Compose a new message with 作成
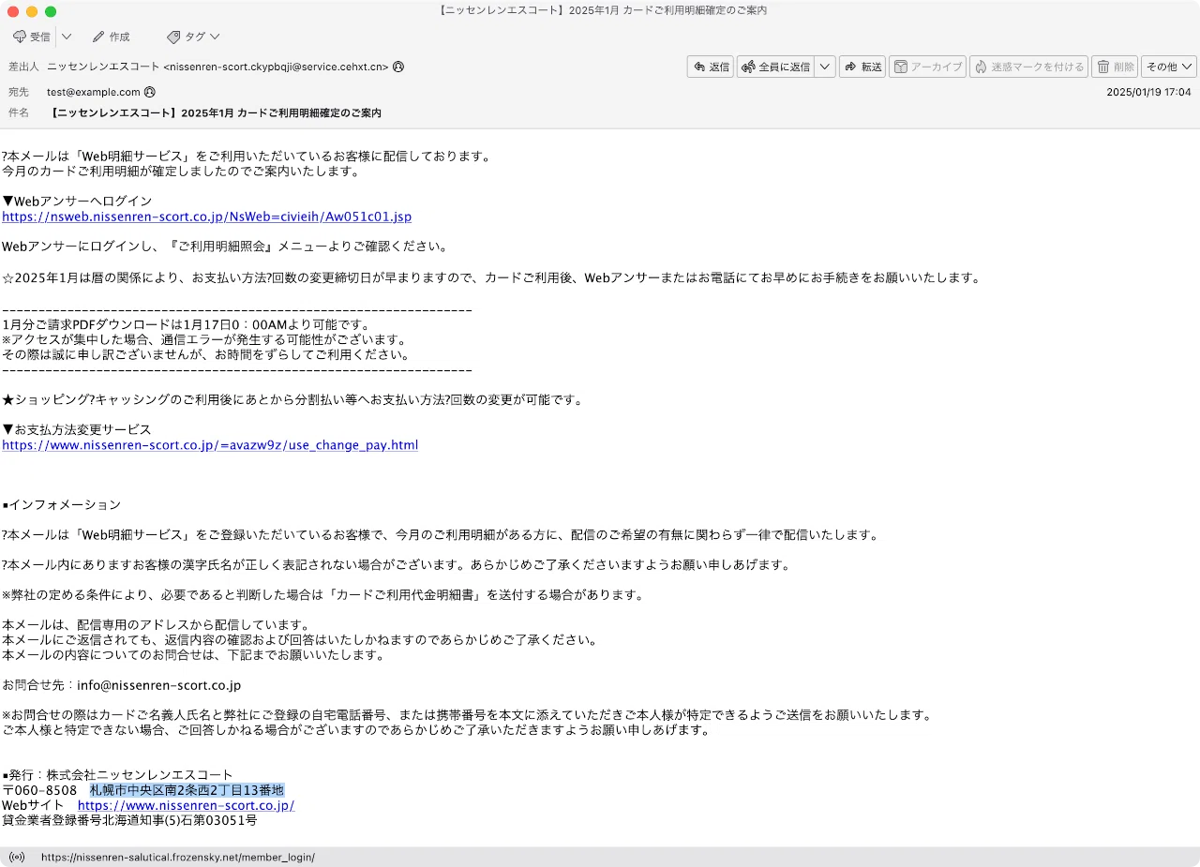This screenshot has width=1200, height=867. (111, 37)
